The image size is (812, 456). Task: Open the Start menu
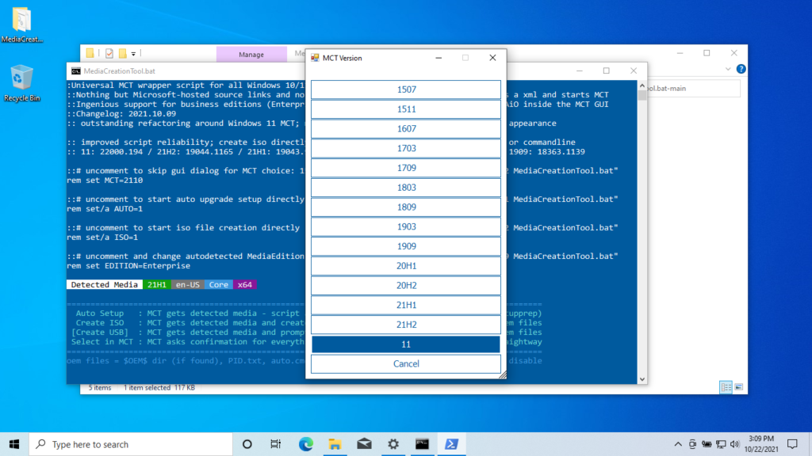coord(15,443)
